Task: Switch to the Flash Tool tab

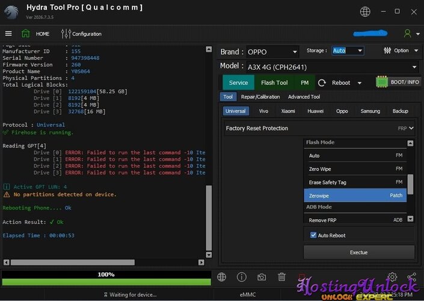Action: (274, 82)
